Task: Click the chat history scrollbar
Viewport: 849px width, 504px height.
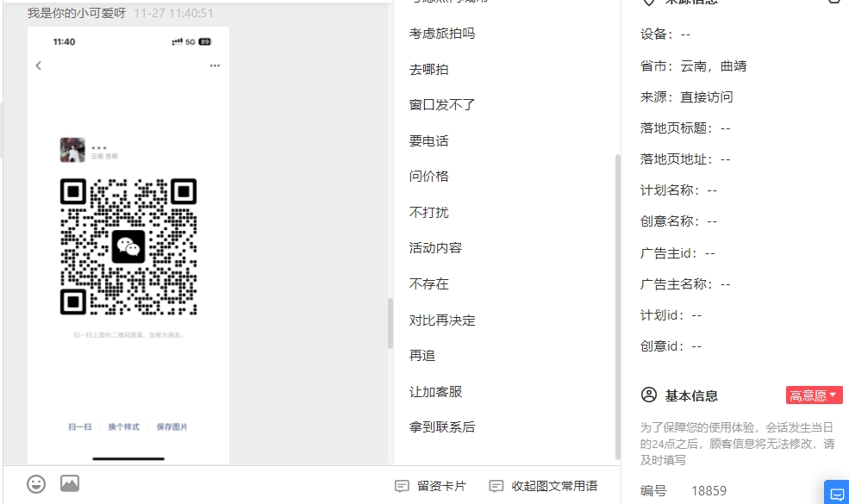Action: tap(390, 323)
